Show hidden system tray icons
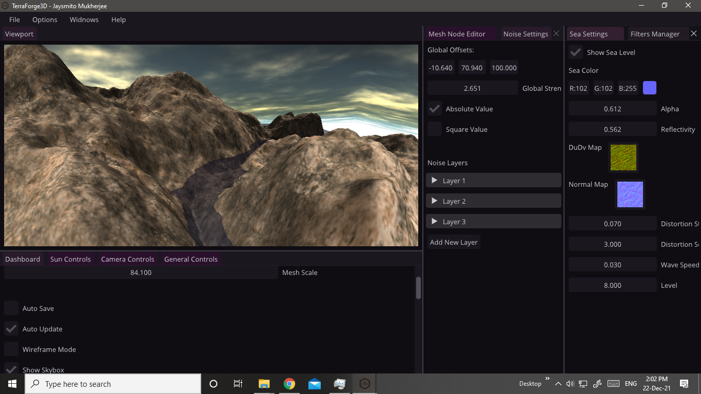Image resolution: width=701 pixels, height=394 pixels. [558, 384]
